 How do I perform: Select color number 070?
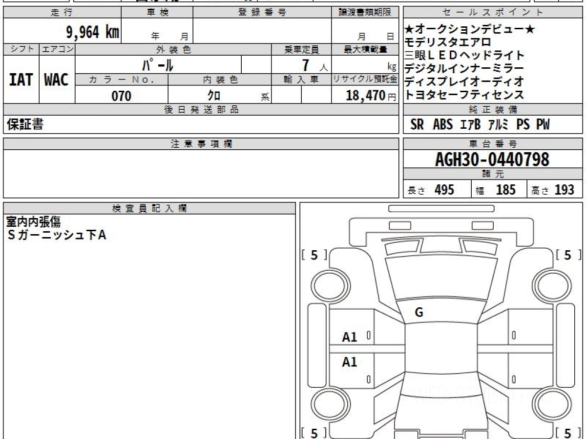[122, 96]
